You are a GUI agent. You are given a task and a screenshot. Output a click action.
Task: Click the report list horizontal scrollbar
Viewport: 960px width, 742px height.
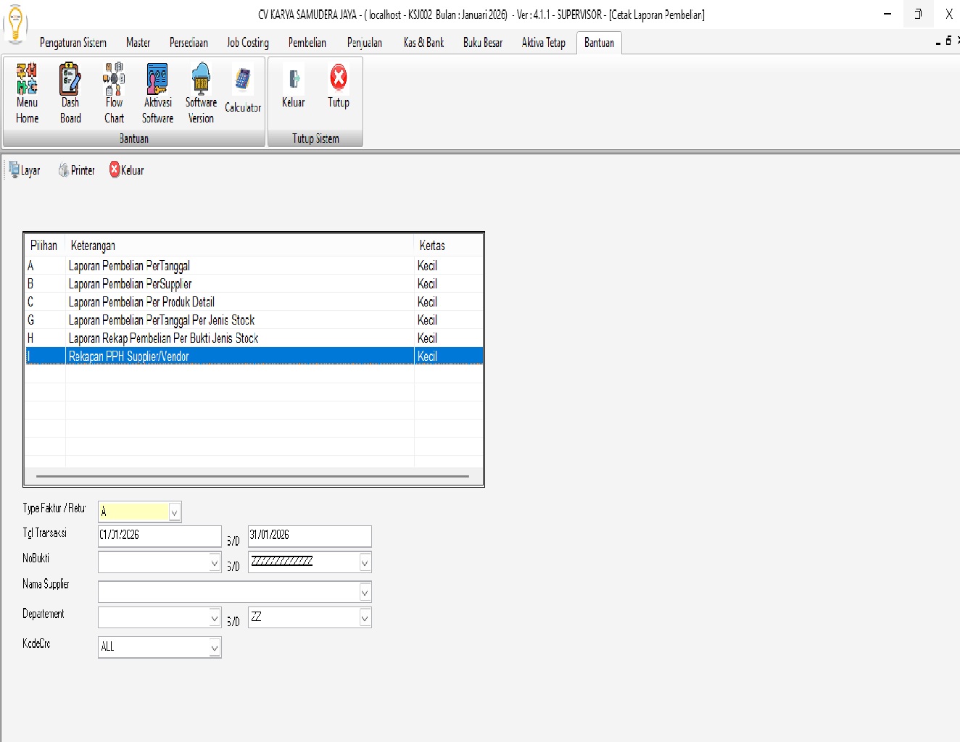[252, 476]
